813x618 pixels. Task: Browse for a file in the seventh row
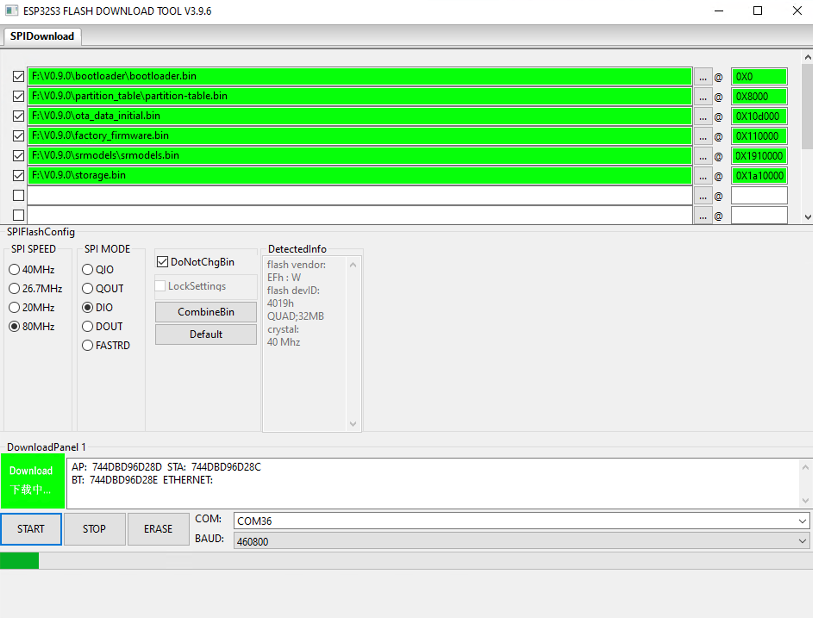tap(703, 196)
